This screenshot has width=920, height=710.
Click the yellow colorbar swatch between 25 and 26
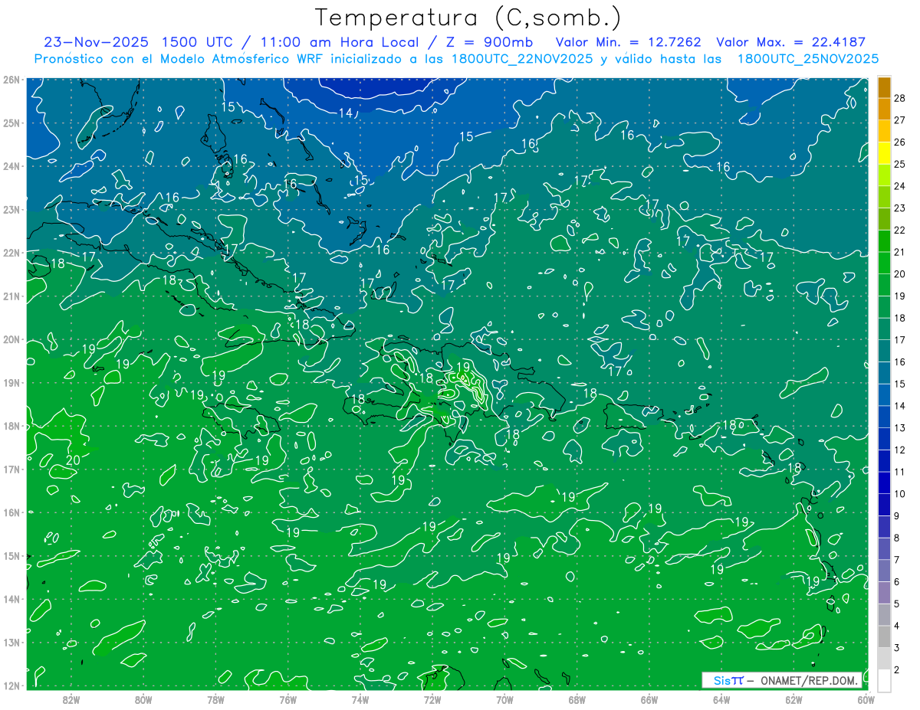885,152
